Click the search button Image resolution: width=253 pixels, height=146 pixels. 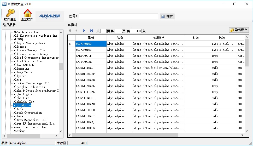pyautogui.click(x=167, y=16)
